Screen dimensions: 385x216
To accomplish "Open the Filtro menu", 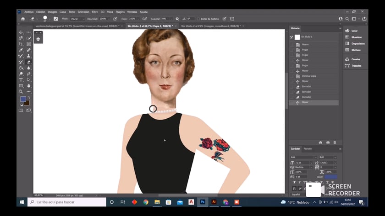I will tap(95, 12).
